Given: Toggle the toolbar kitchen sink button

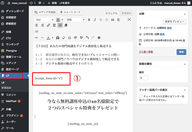Looking at the screenshot, I should (60, 25).
